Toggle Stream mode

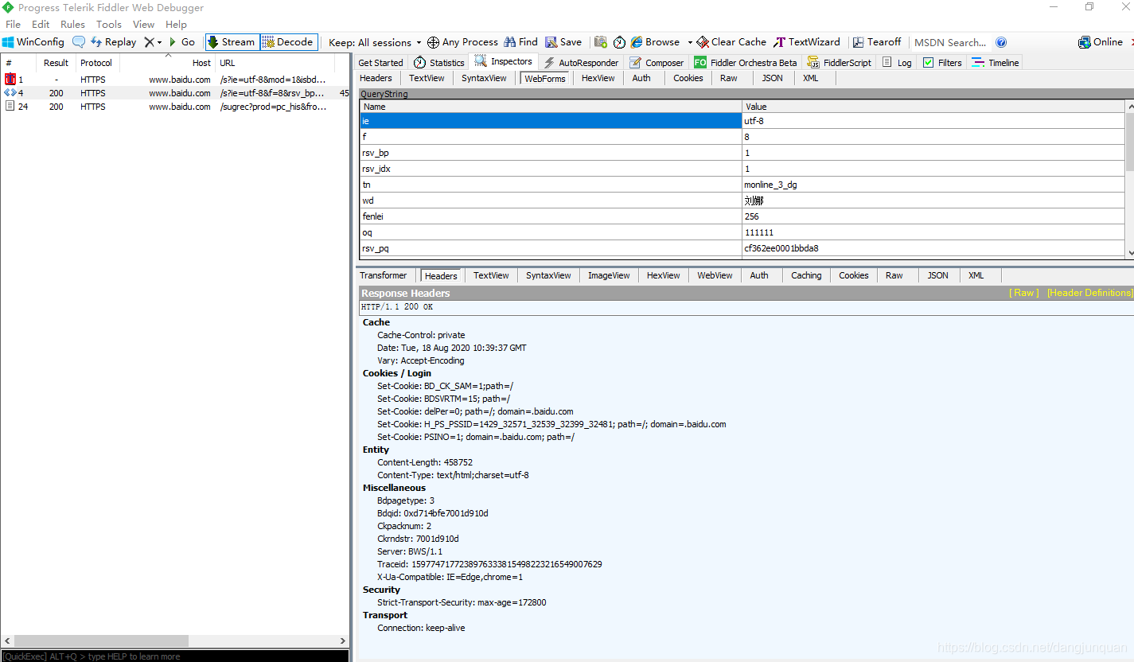pyautogui.click(x=232, y=42)
